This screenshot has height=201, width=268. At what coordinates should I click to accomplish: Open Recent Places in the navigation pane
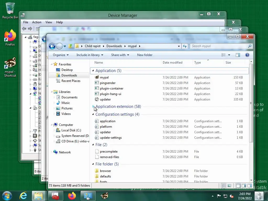click(x=71, y=81)
